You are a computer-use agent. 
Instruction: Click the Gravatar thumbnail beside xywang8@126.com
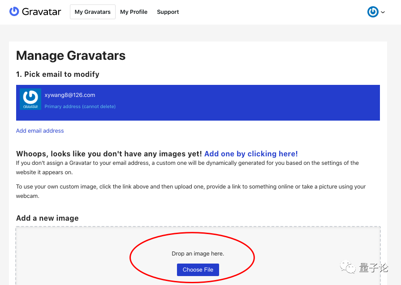coord(30,99)
